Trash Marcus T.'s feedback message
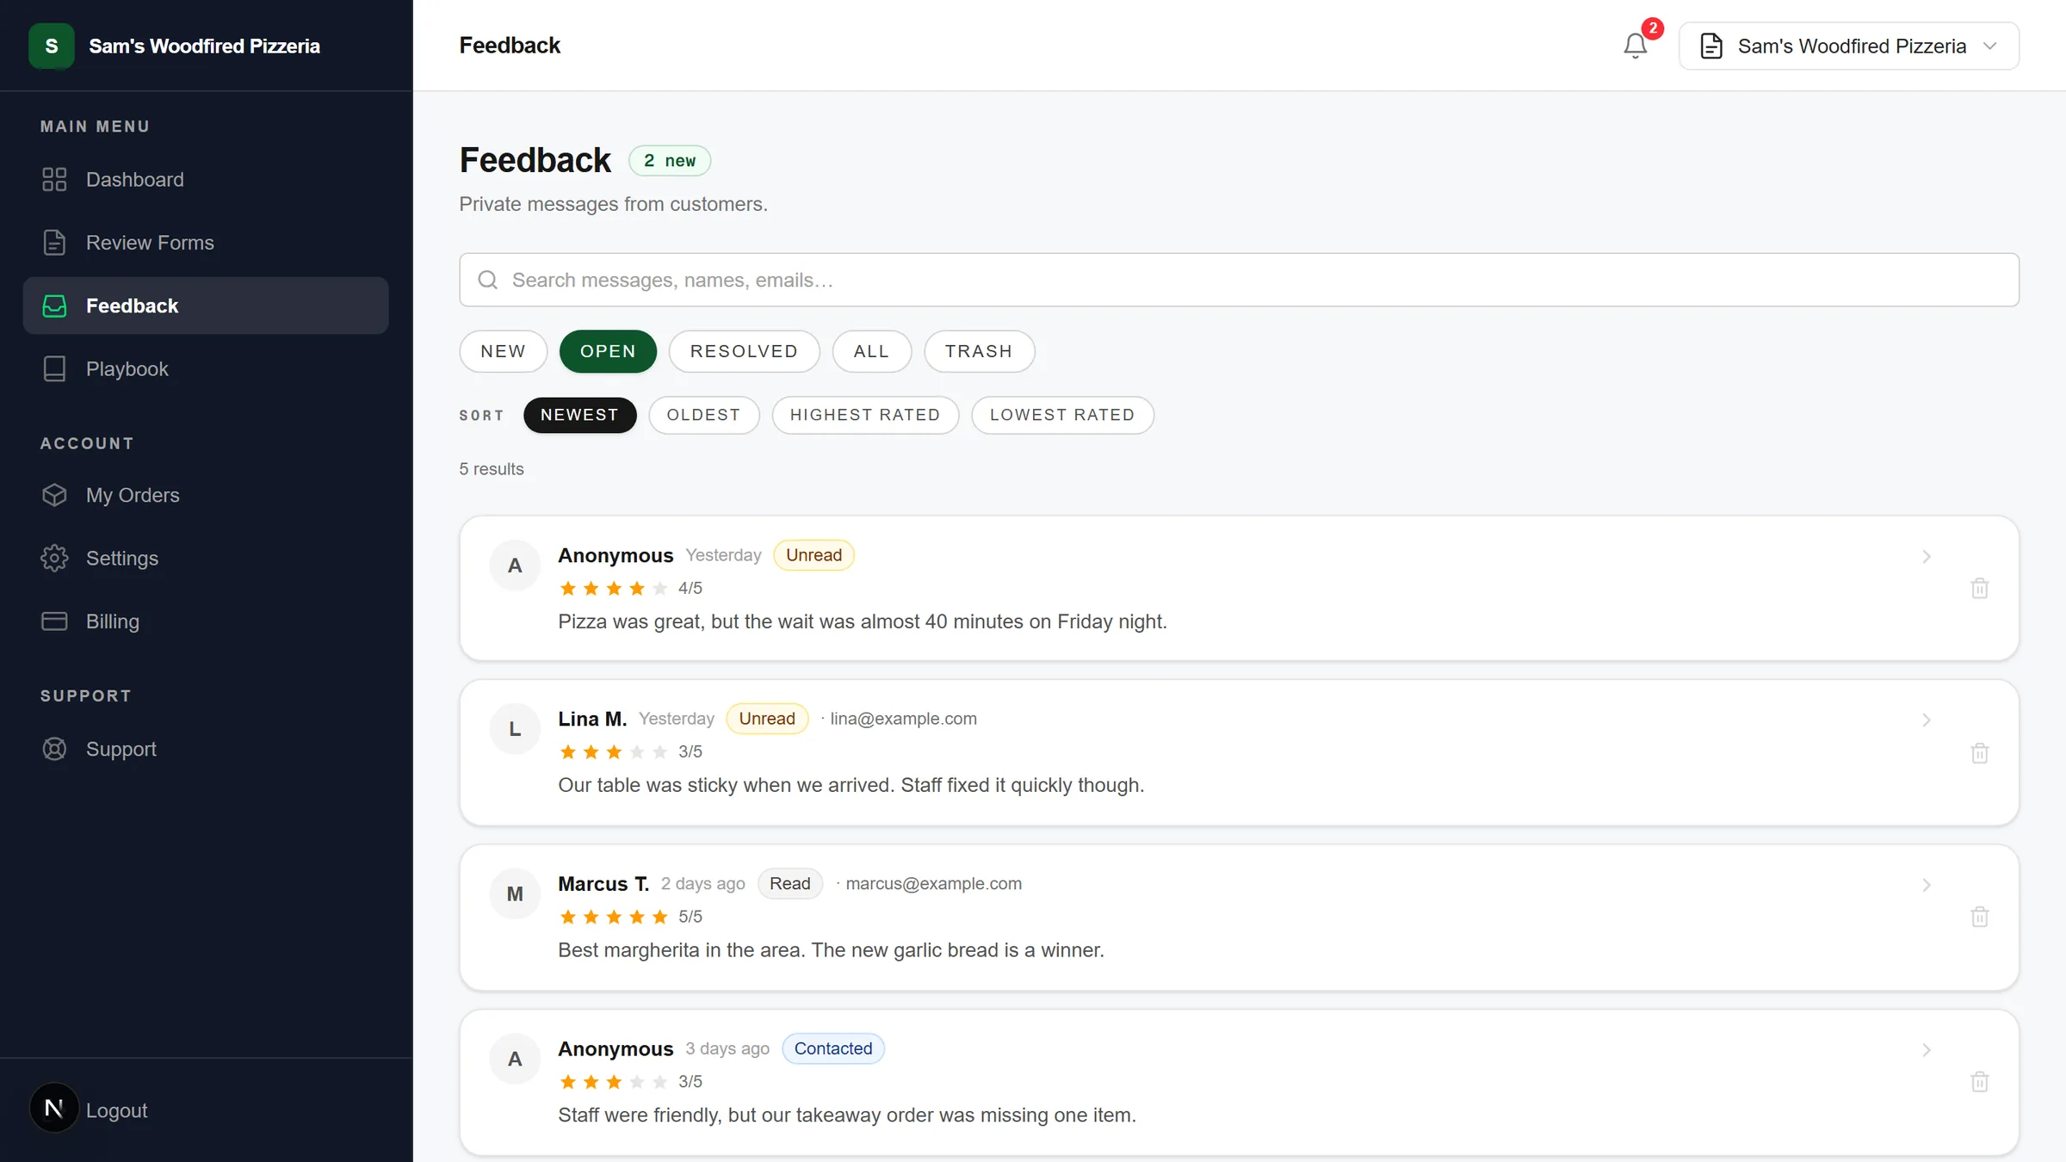2066x1162 pixels. (x=1979, y=917)
